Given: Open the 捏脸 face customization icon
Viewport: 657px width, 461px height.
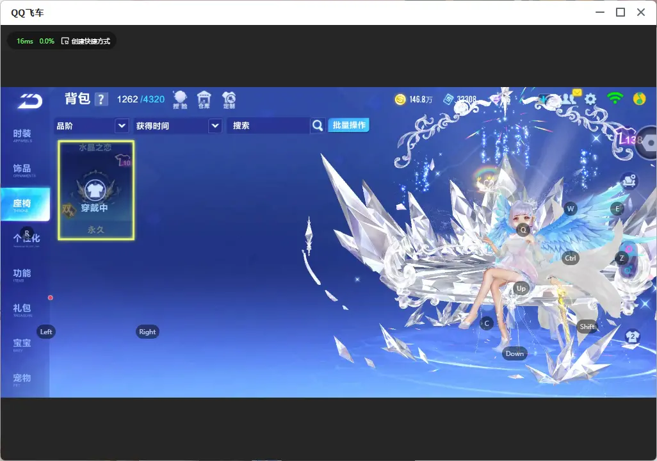Looking at the screenshot, I should pyautogui.click(x=180, y=100).
